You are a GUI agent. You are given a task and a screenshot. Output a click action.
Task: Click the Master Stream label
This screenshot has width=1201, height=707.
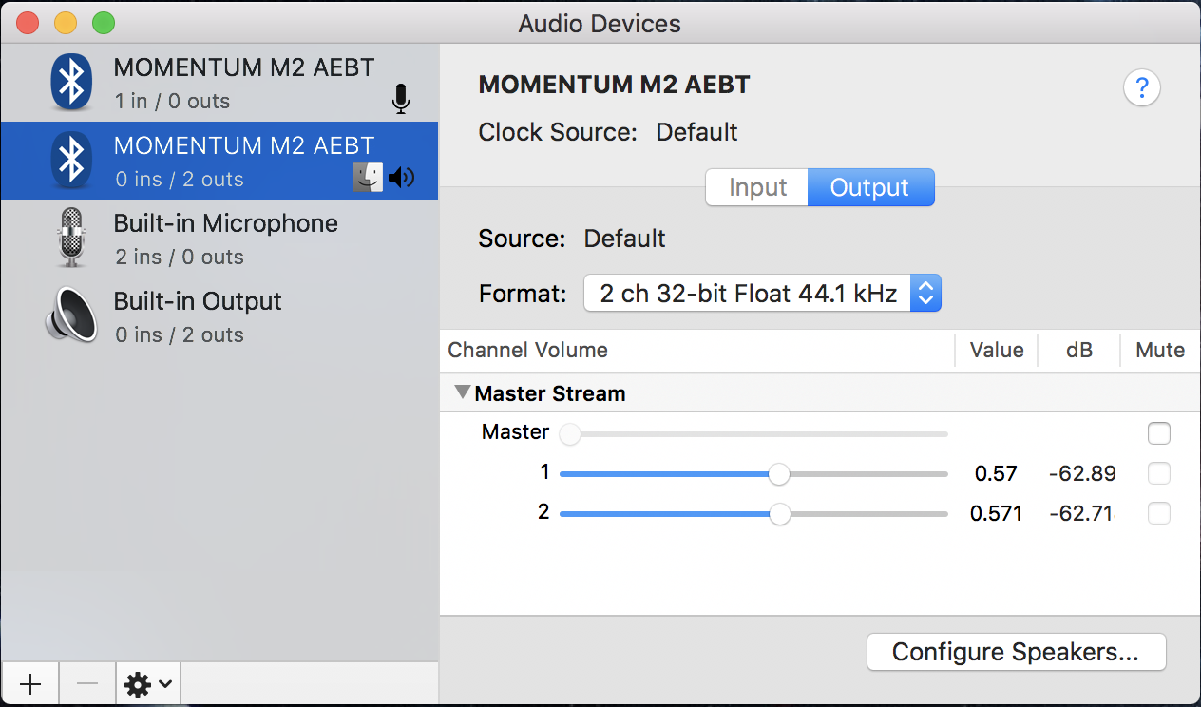[550, 393]
